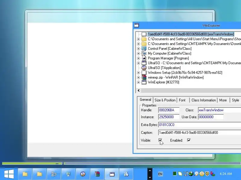Open the Windows Setup taskbar button
Image resolution: width=241 pixels, height=180 pixels.
pos(126,174)
